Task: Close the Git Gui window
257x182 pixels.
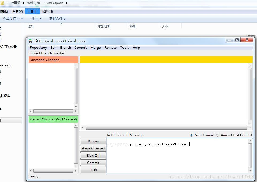Action: click(247, 40)
